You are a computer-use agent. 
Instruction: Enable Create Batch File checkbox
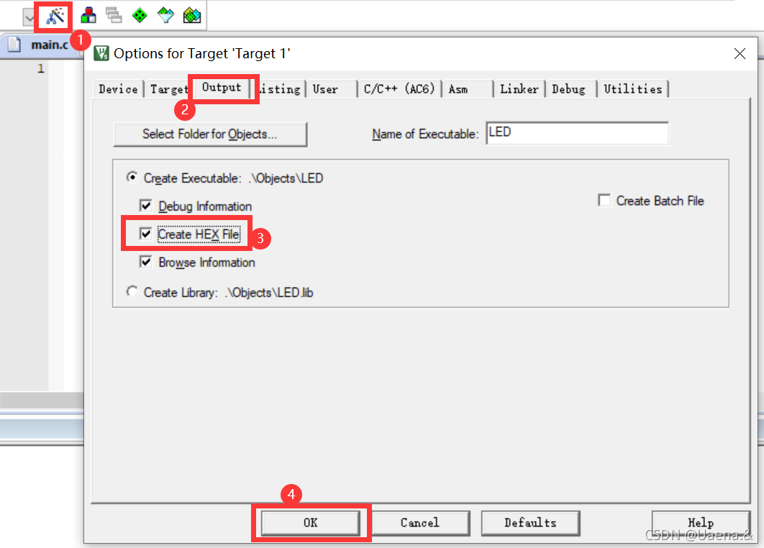click(604, 200)
